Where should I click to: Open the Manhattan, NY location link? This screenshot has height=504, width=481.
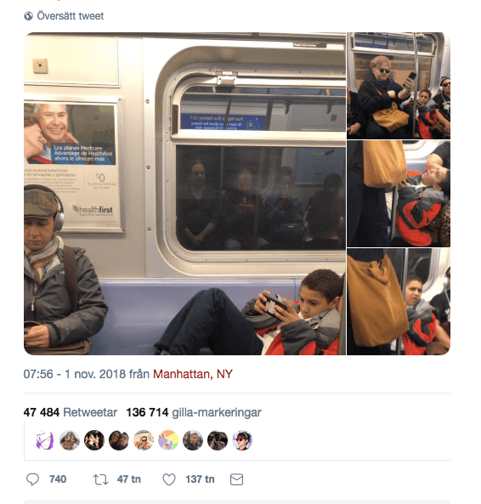coord(192,374)
